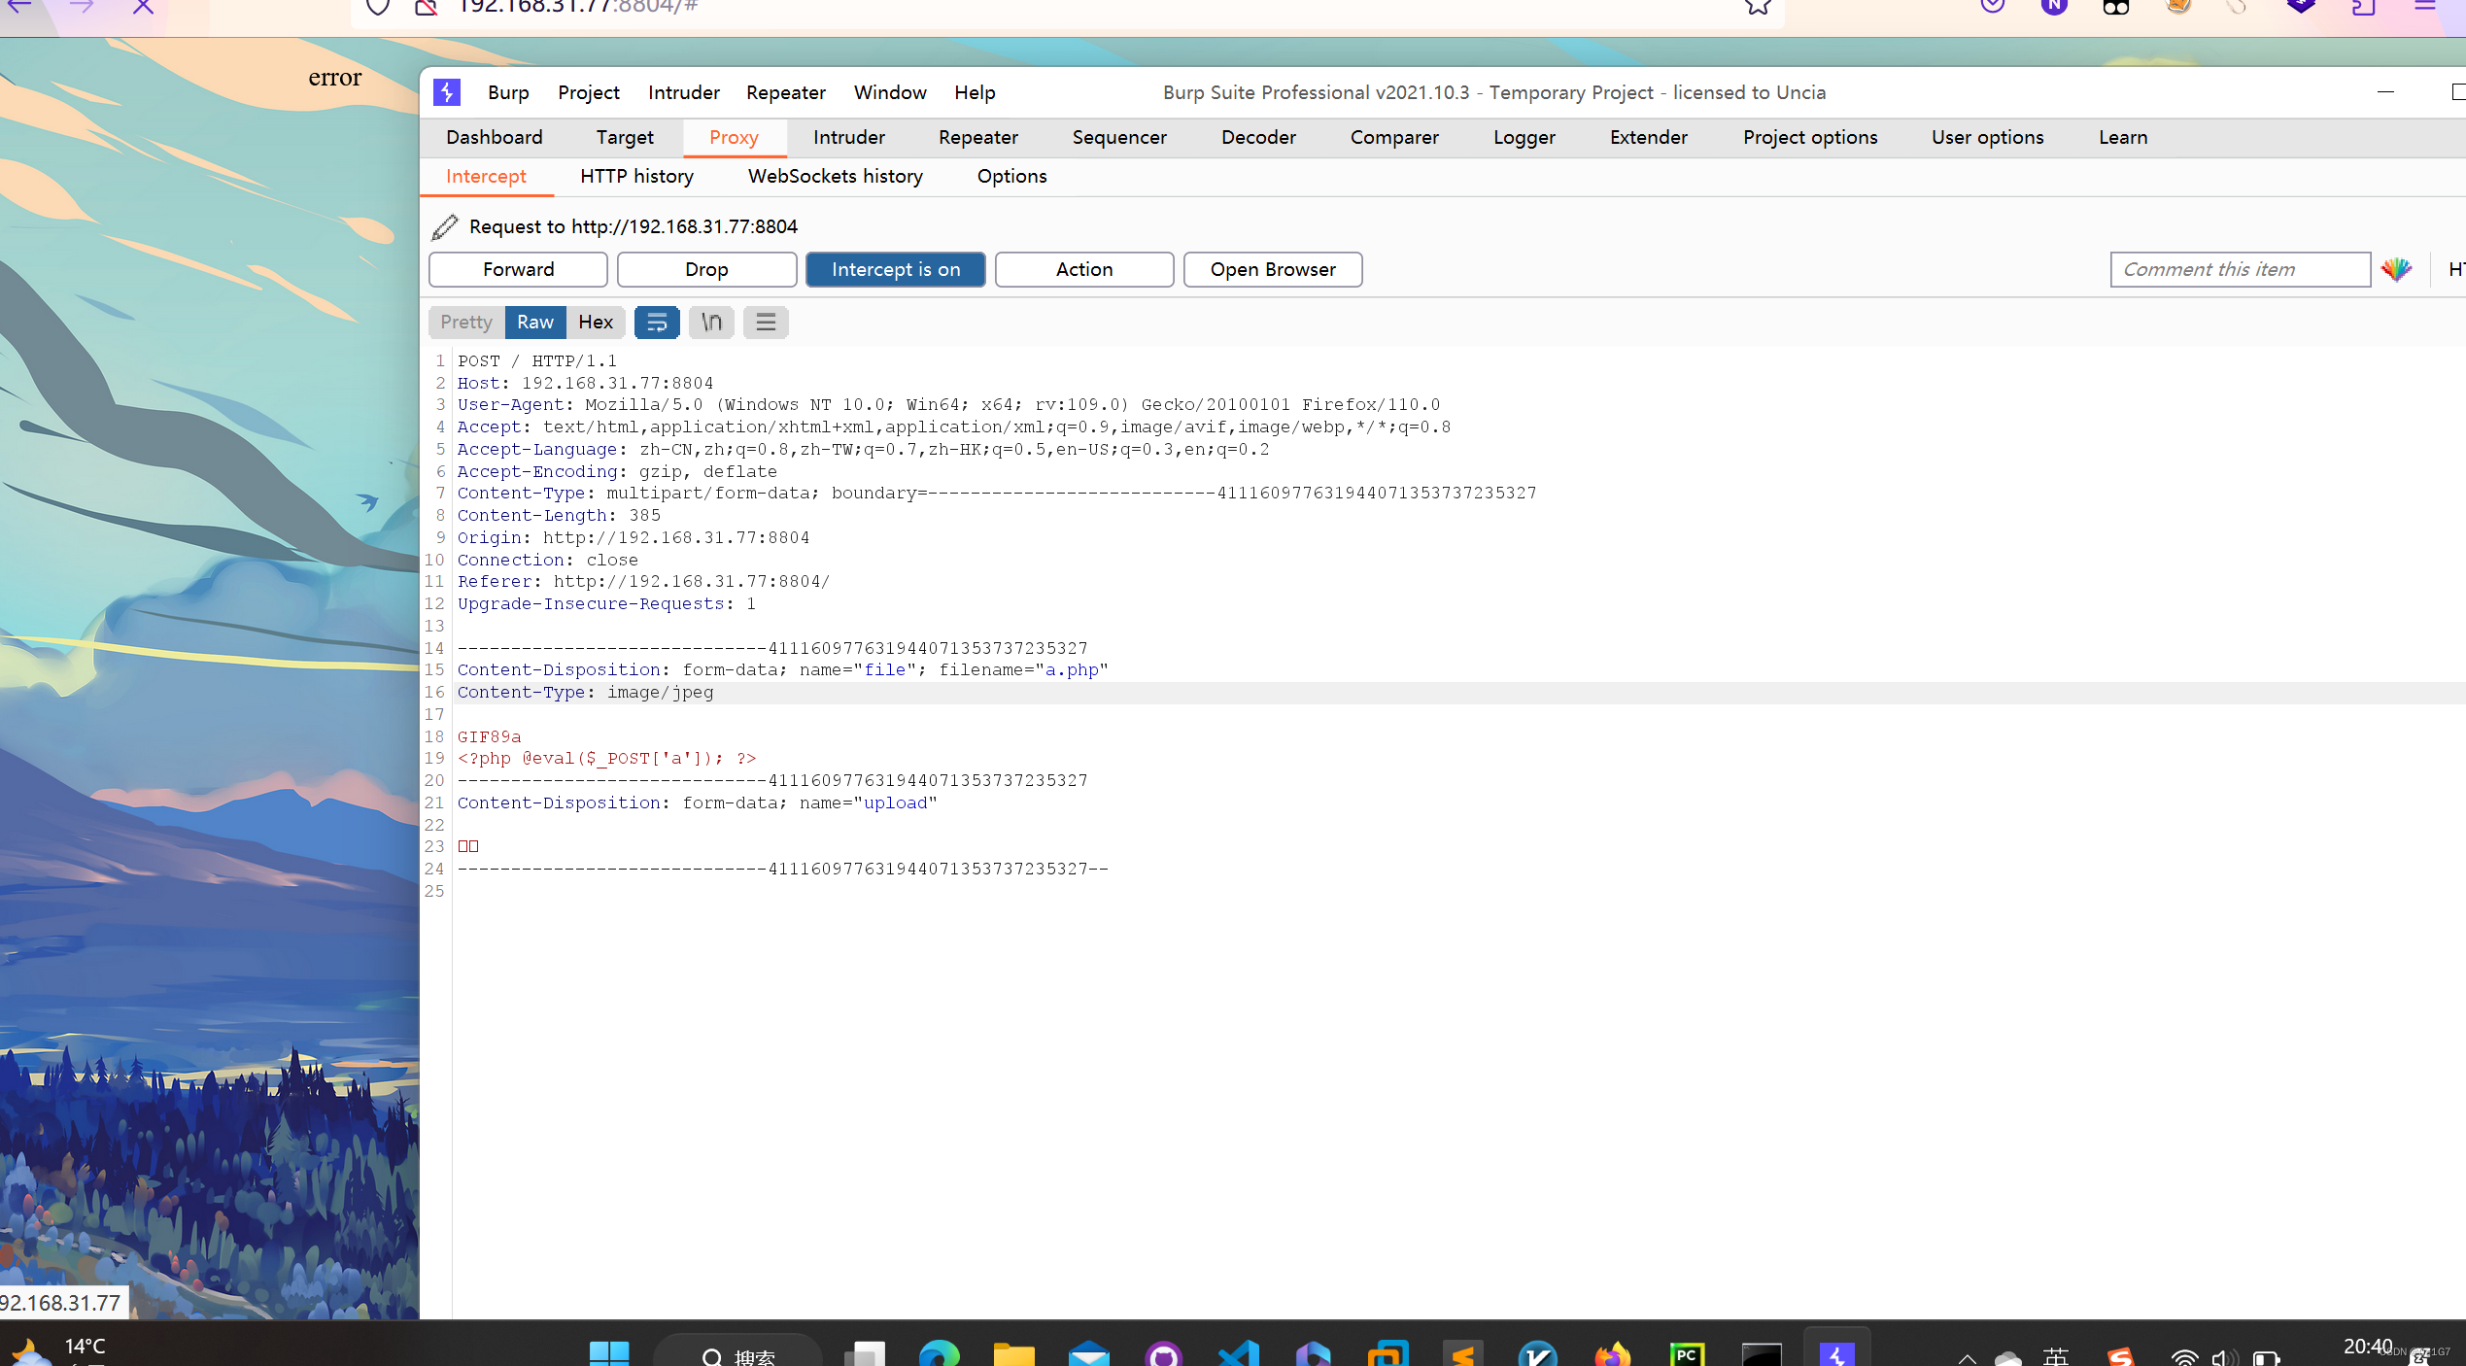The image size is (2466, 1366).
Task: Open the Repeater menu in menu bar
Action: click(786, 92)
